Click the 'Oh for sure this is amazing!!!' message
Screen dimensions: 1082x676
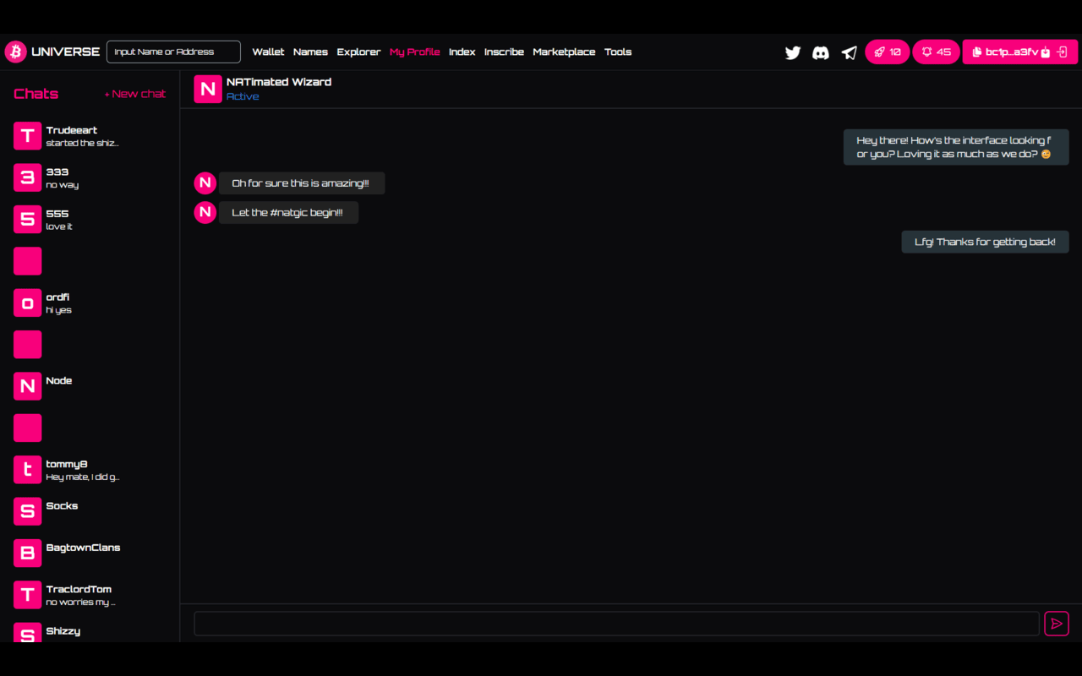click(301, 183)
